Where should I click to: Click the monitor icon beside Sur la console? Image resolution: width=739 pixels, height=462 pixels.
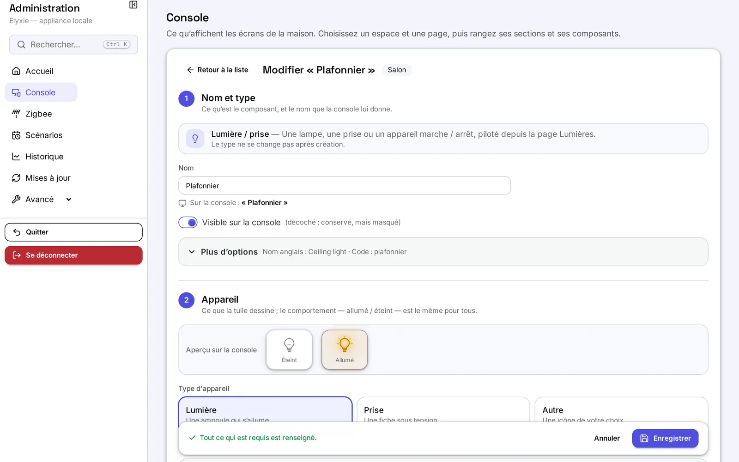pyautogui.click(x=182, y=203)
